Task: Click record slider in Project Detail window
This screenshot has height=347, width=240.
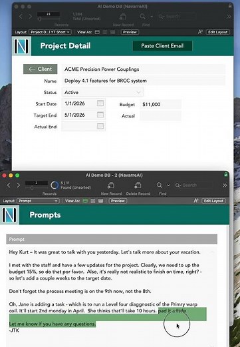Action: pos(40,19)
